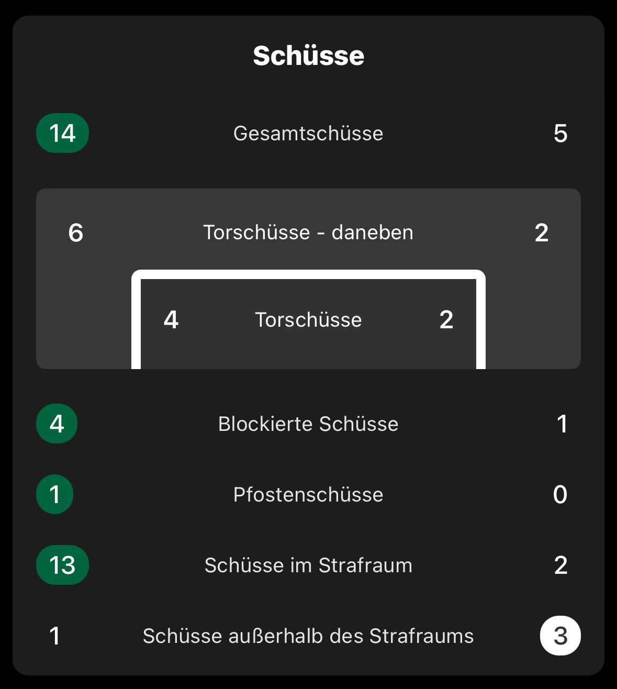Click the Schüsse section title
The width and height of the screenshot is (617, 689).
point(308,55)
